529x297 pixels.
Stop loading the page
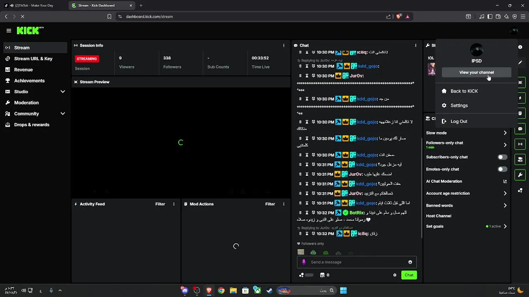click(22, 16)
